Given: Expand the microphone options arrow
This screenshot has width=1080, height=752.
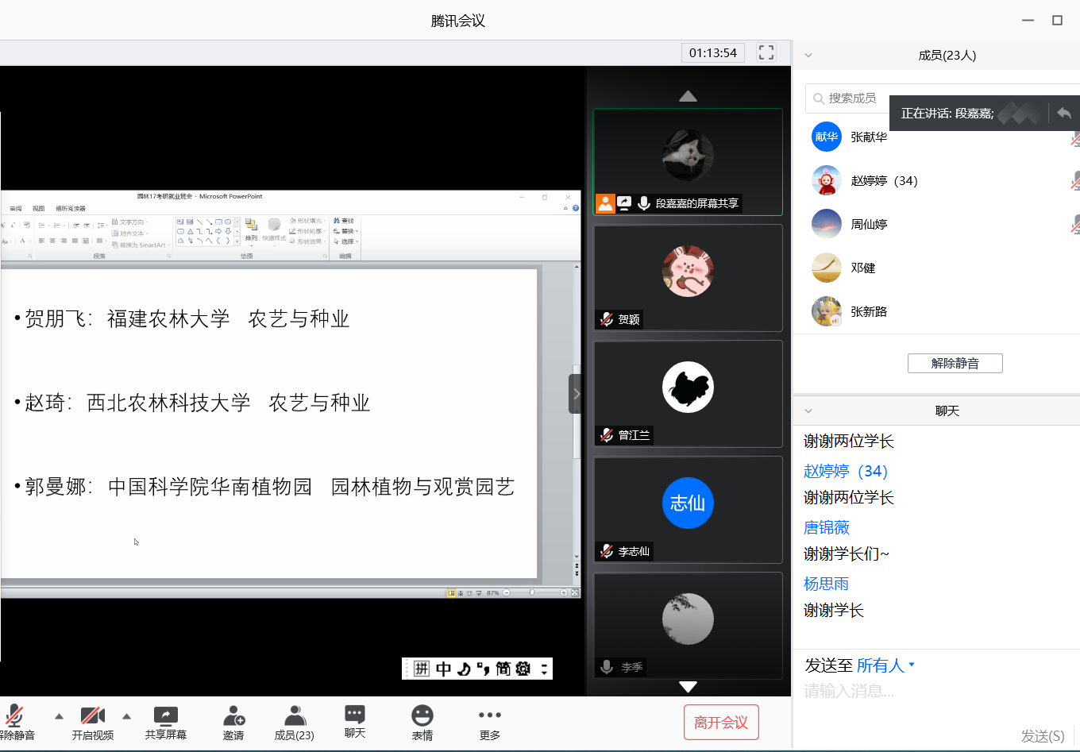Looking at the screenshot, I should click(x=60, y=716).
